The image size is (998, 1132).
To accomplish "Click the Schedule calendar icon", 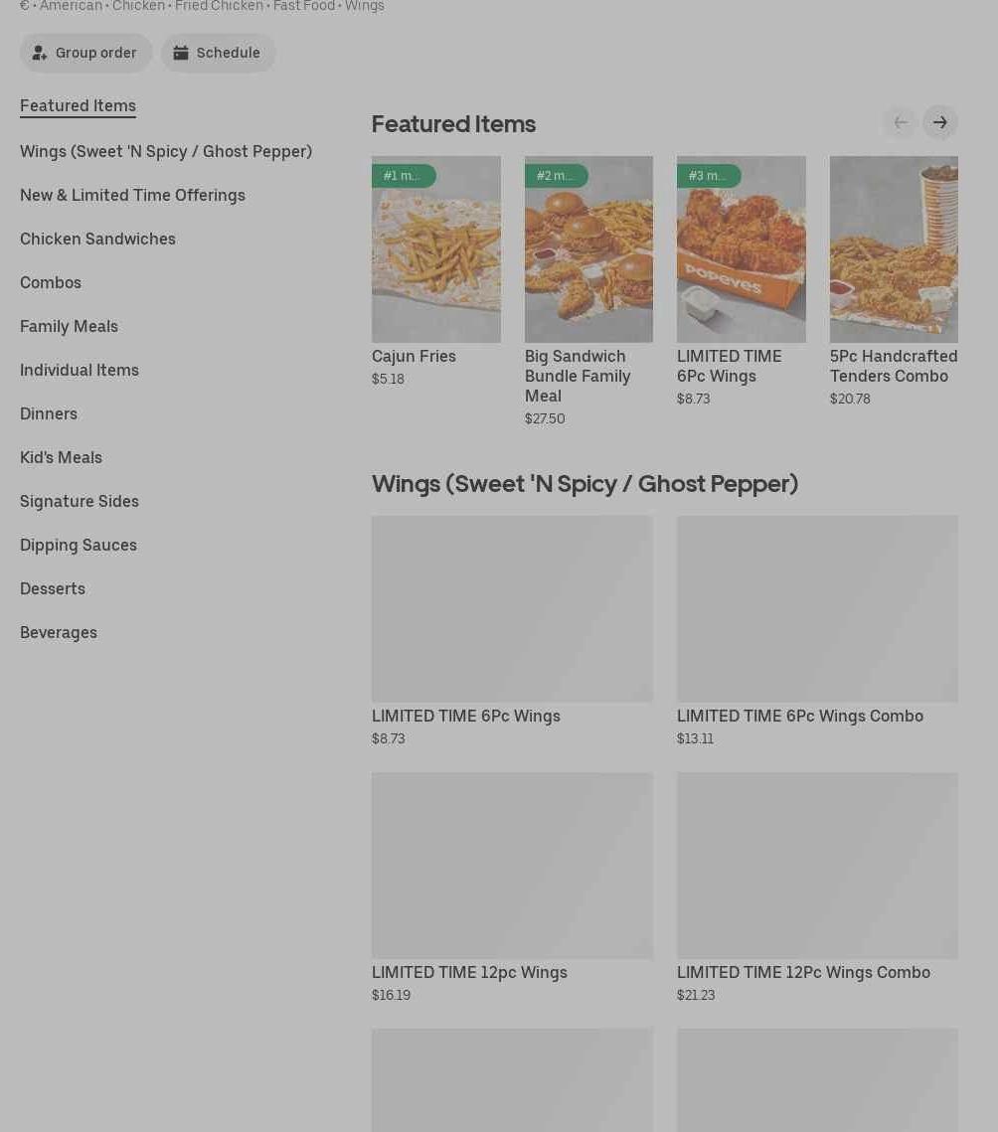I will click(181, 53).
